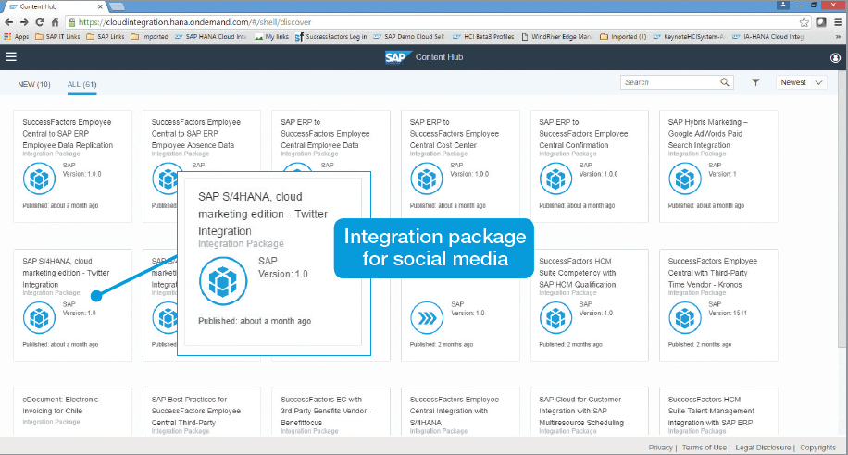Select the Content Hub browser tab
The width and height of the screenshot is (848, 455).
point(54,6)
